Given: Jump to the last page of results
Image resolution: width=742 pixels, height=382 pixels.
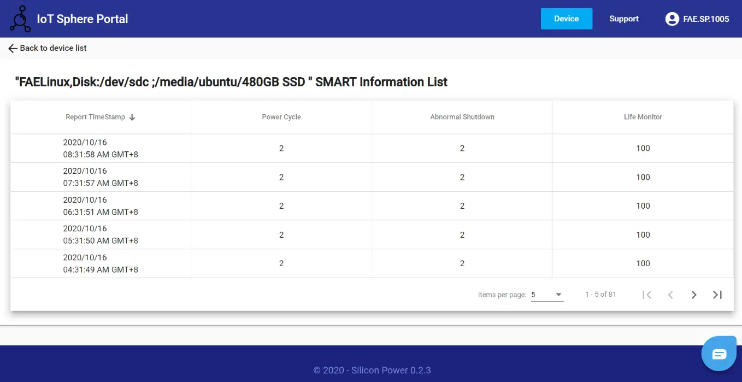Looking at the screenshot, I should coord(717,295).
